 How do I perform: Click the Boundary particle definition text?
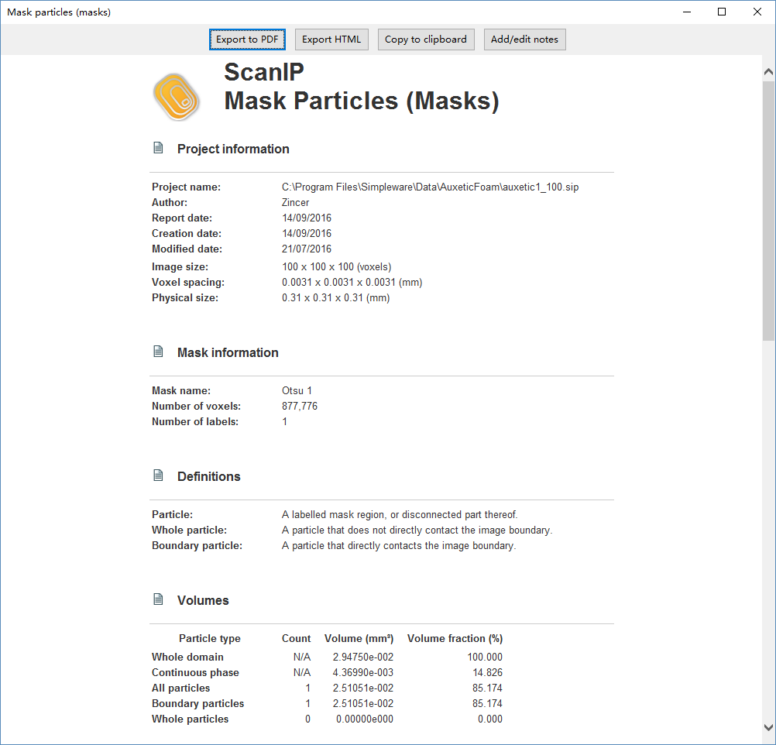(x=399, y=545)
